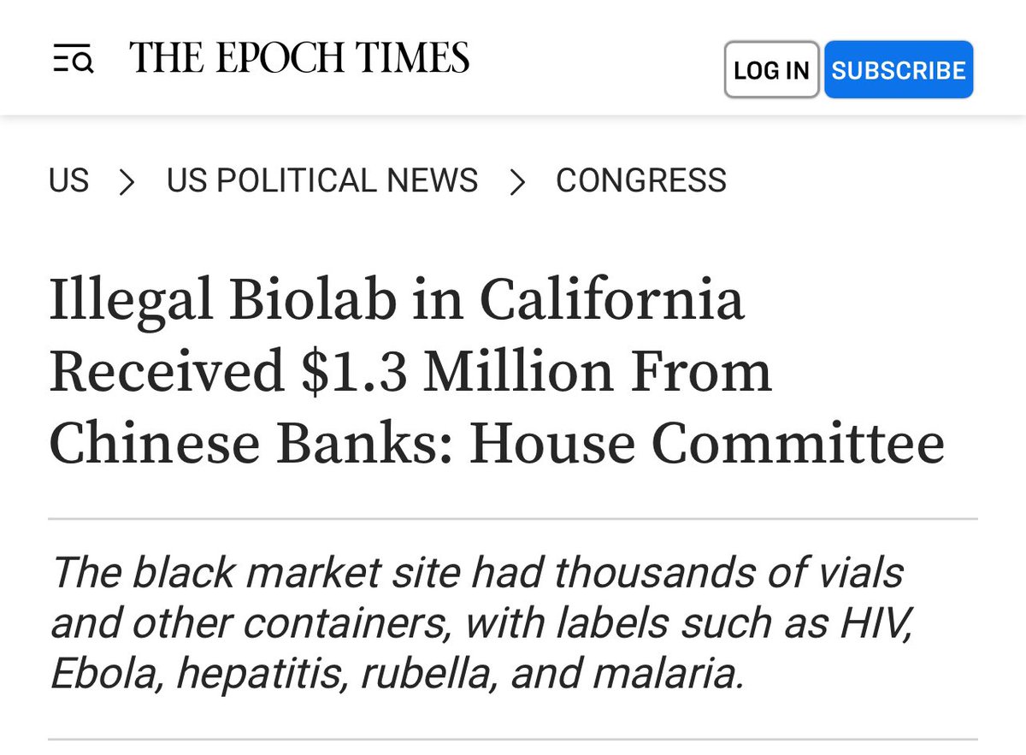1026x755 pixels.
Task: Open the menu and search icon
Action: pyautogui.click(x=73, y=61)
